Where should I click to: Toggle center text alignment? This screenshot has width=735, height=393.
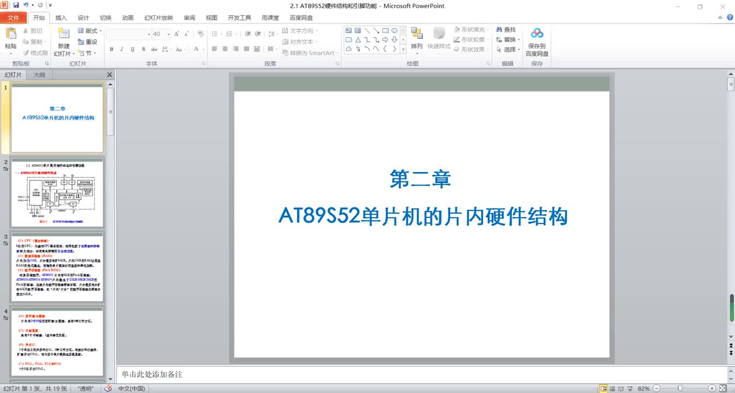pyautogui.click(x=226, y=49)
